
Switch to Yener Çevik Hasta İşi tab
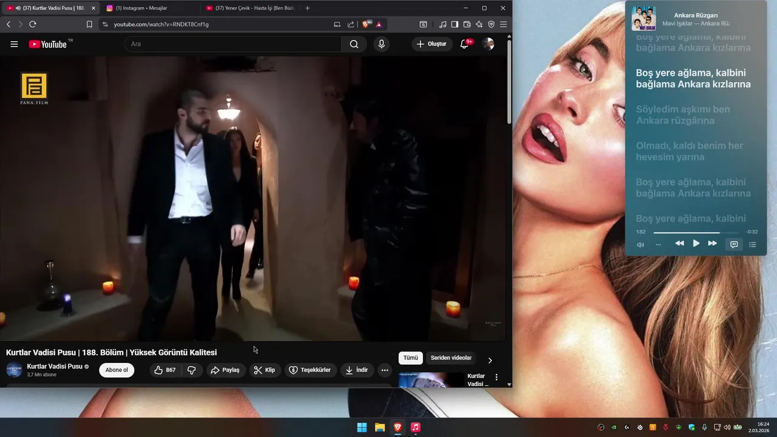251,8
